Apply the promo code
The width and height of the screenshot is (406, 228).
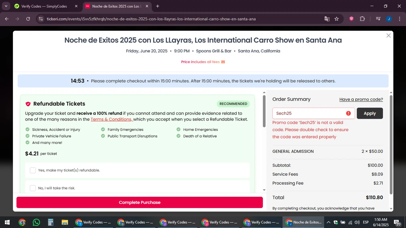[370, 113]
